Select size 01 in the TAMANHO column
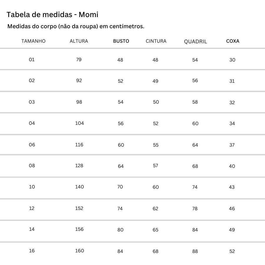Screen dimensions: 265x265 [32, 59]
